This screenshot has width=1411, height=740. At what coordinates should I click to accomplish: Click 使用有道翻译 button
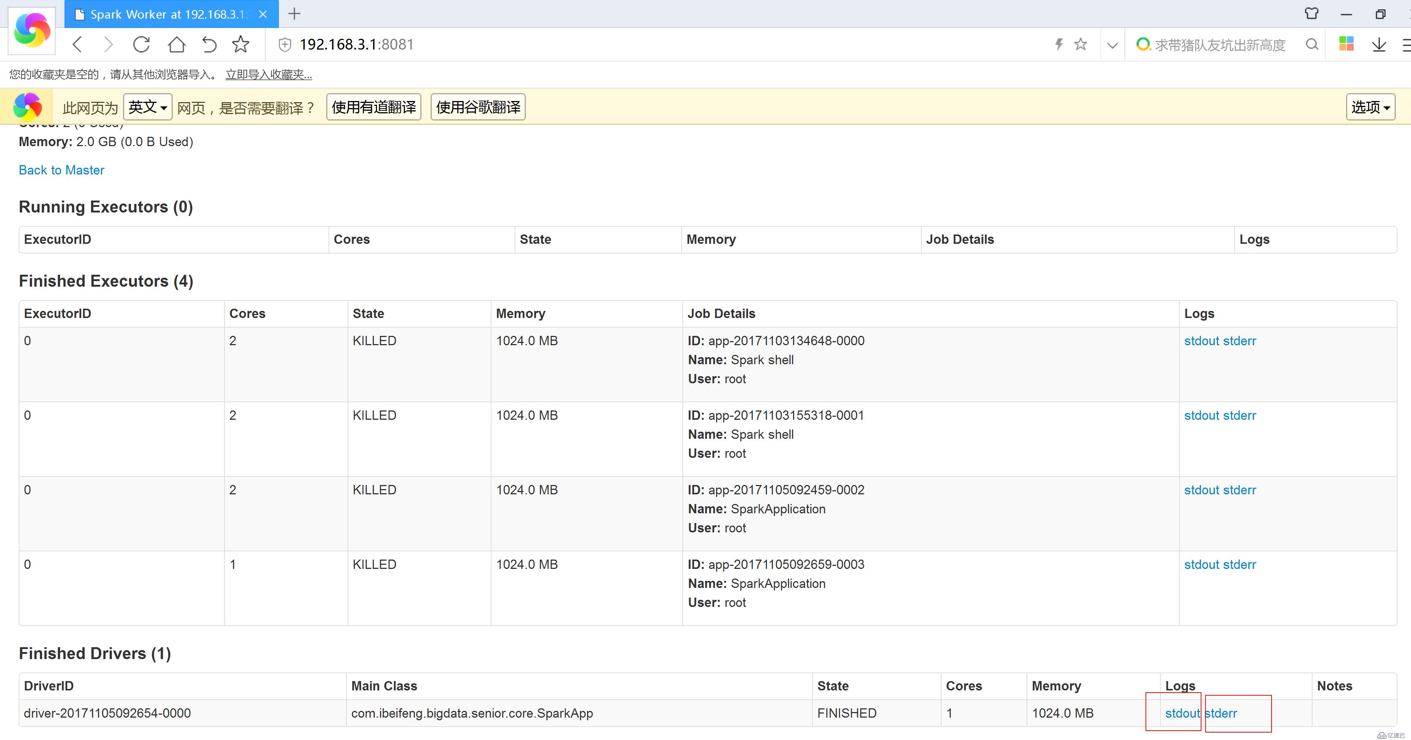point(374,107)
